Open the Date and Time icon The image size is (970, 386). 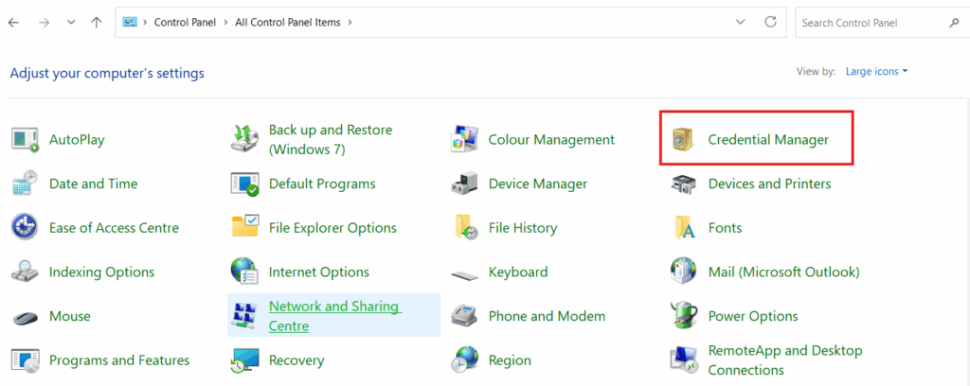26,184
